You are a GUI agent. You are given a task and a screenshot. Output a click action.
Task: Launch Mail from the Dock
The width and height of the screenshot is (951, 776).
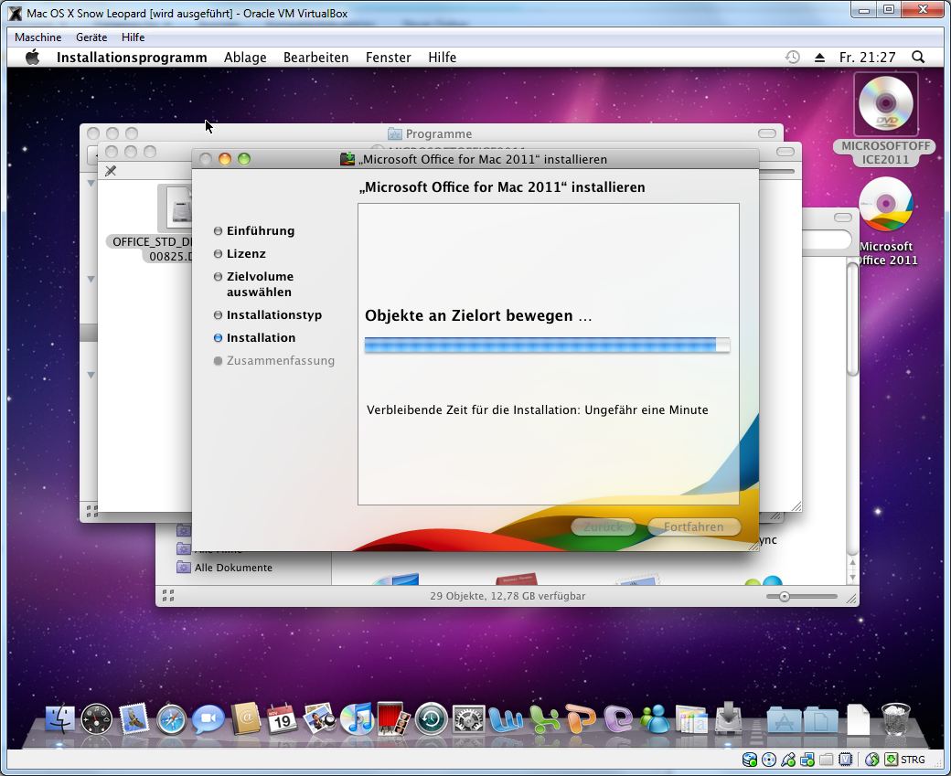tap(134, 719)
